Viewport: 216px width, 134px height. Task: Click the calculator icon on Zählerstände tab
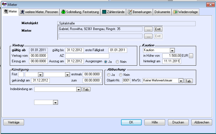point(104,12)
